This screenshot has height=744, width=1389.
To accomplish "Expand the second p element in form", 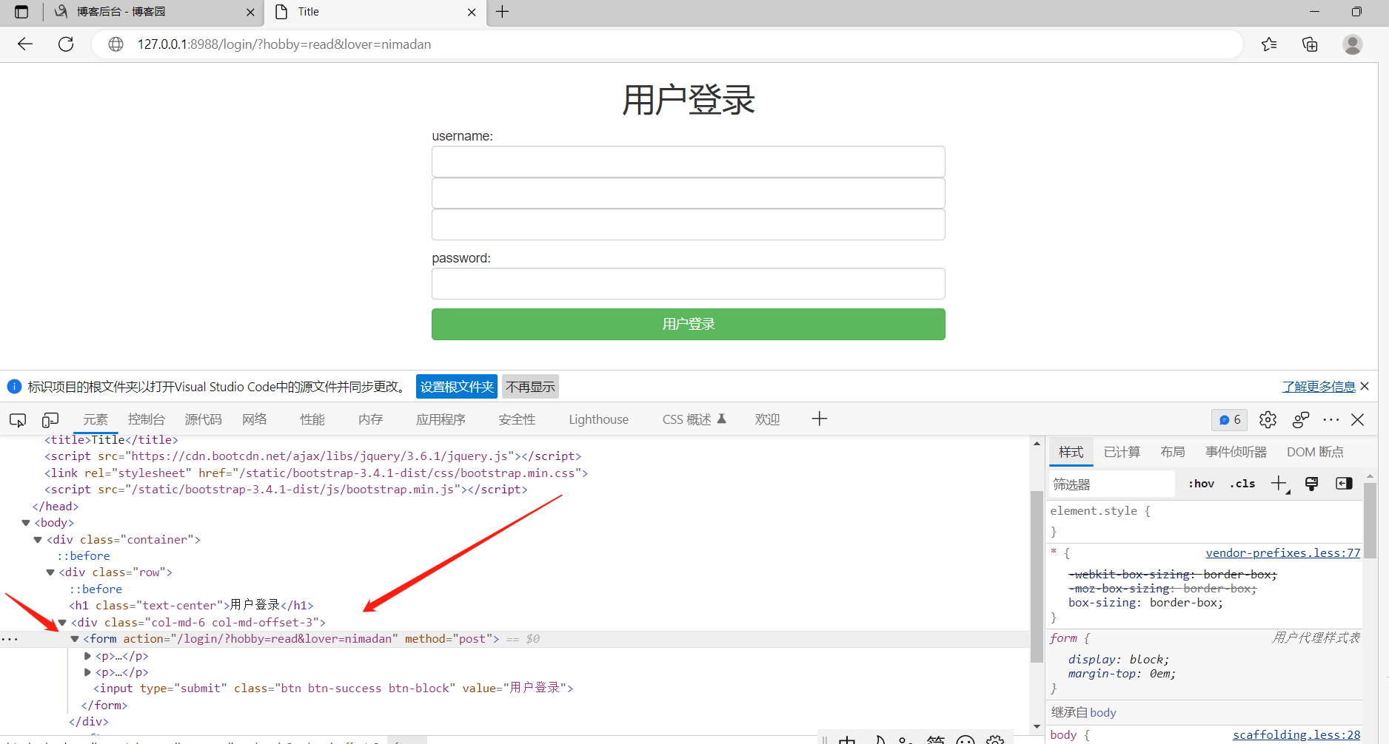I will coord(87,672).
